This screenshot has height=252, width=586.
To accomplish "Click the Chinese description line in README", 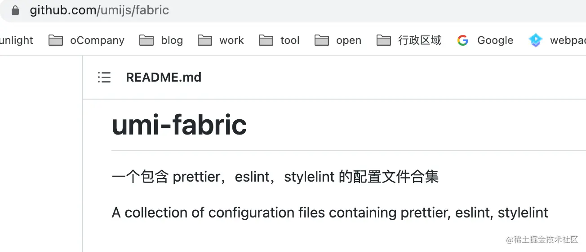I will pyautogui.click(x=275, y=177).
